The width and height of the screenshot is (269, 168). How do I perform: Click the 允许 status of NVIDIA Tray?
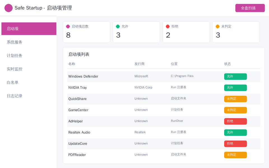235,88
